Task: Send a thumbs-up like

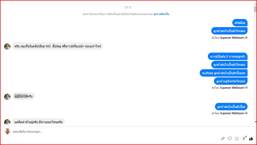Action: pyautogui.click(x=251, y=139)
